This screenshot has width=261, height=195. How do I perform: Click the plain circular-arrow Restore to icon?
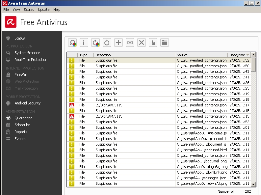coord(107,42)
